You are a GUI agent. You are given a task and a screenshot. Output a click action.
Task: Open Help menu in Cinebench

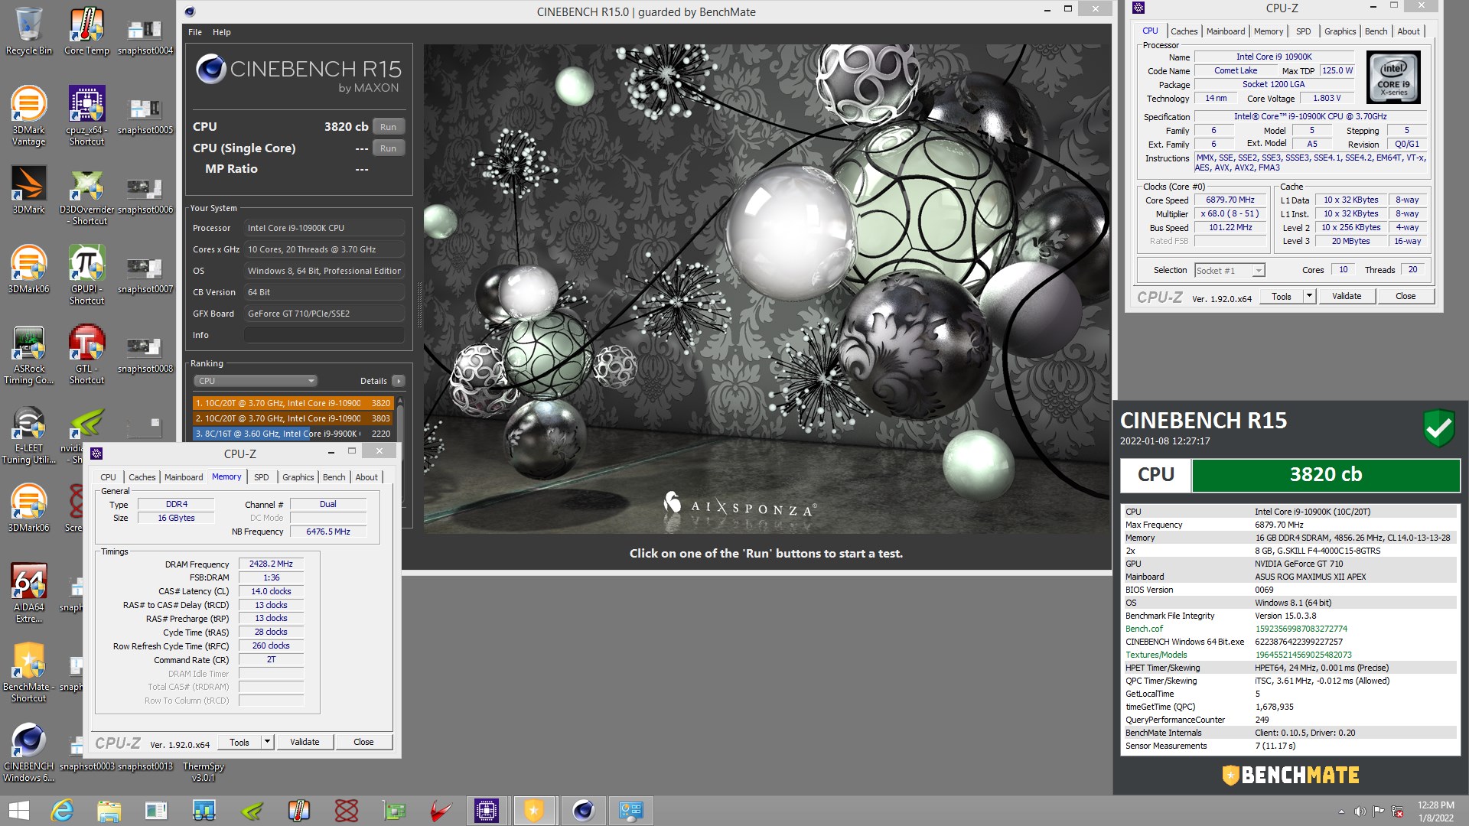click(222, 32)
